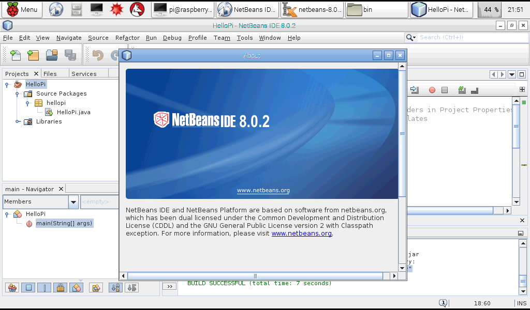Switch to pi@raspberry terminal taskbar button
530x310 pixels.
(x=183, y=9)
